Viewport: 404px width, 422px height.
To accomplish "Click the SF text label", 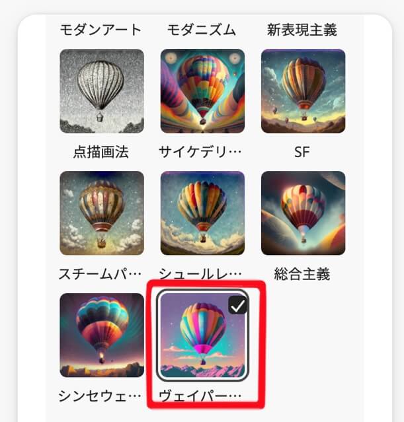I will 302,152.
